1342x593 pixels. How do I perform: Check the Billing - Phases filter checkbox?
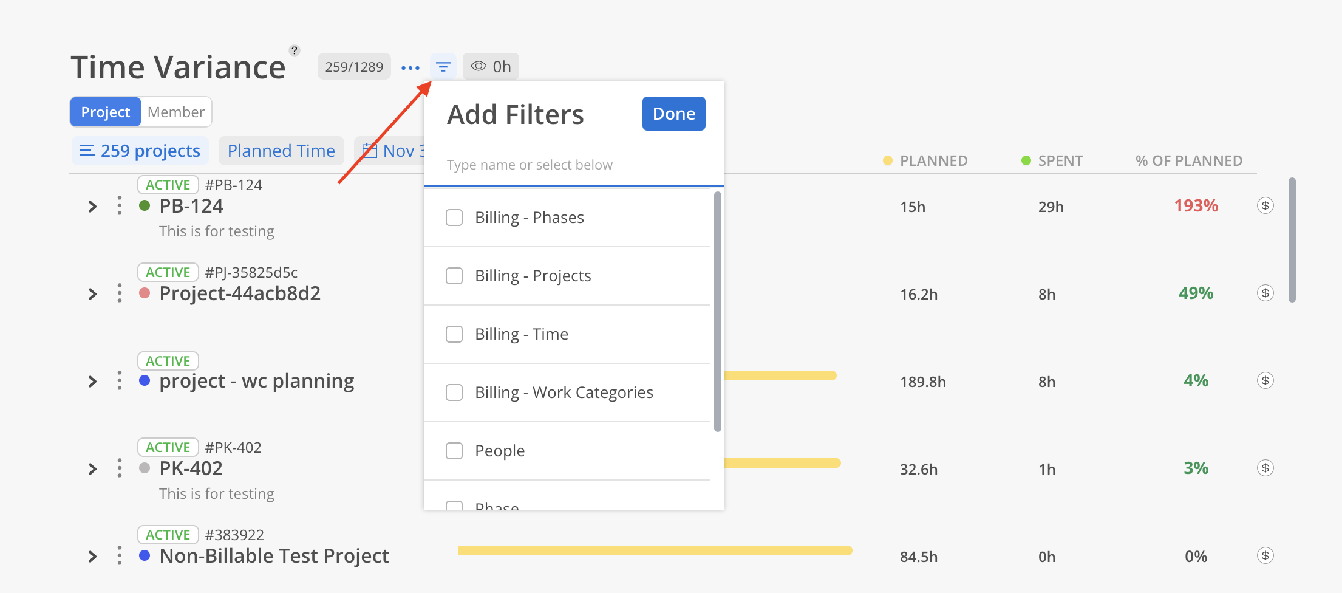(454, 218)
